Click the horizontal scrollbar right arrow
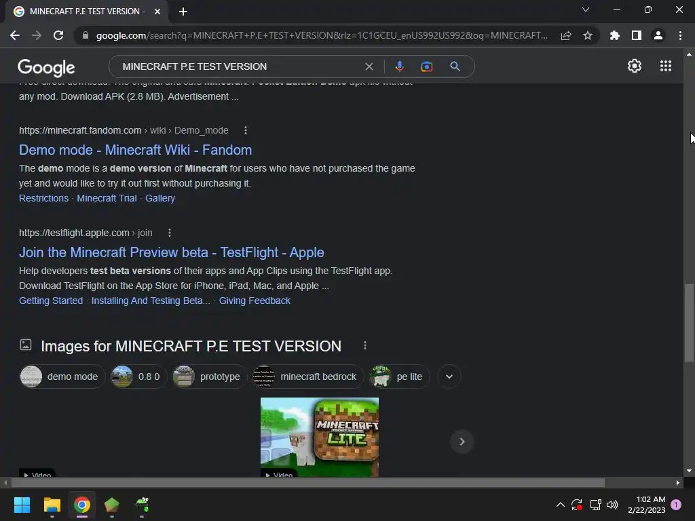This screenshot has width=695, height=521. click(x=678, y=482)
